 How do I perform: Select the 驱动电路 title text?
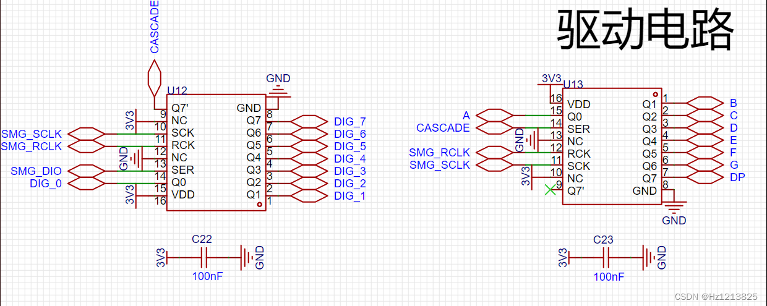pyautogui.click(x=646, y=30)
